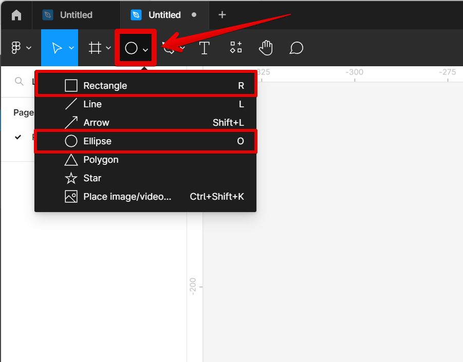This screenshot has width=463, height=362.
Task: Open the Figma main menu
Action: 16,48
